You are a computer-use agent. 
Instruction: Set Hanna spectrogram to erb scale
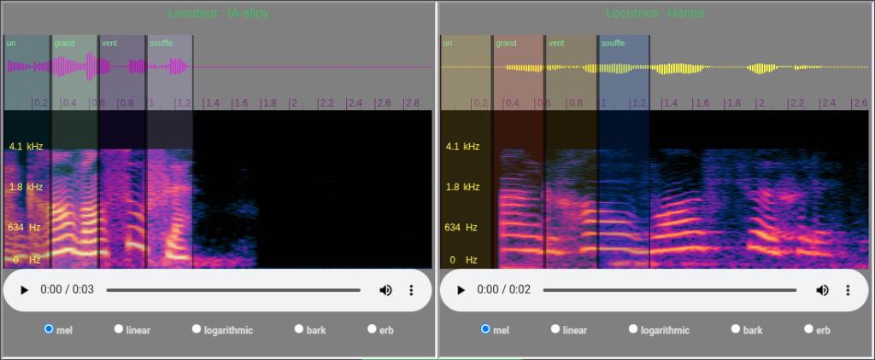pyautogui.click(x=808, y=328)
